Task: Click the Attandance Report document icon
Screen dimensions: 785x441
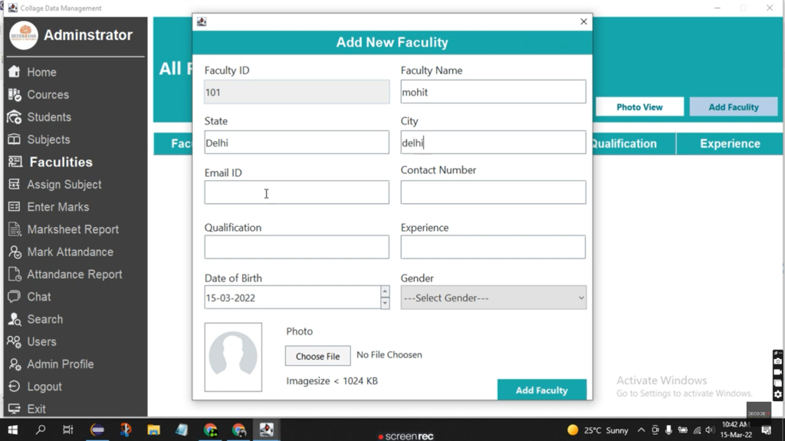Action: pyautogui.click(x=15, y=274)
